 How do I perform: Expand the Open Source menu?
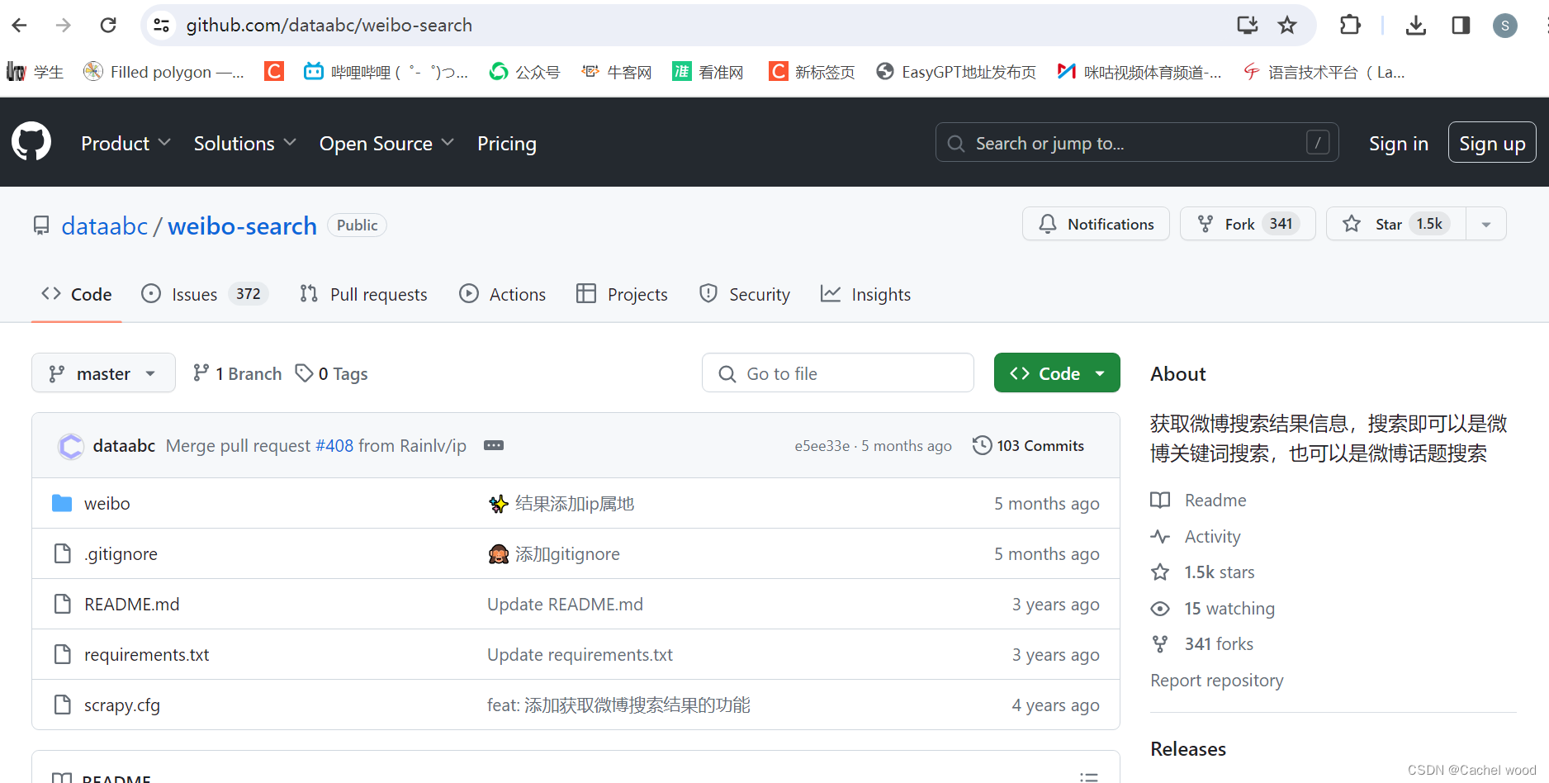(386, 143)
